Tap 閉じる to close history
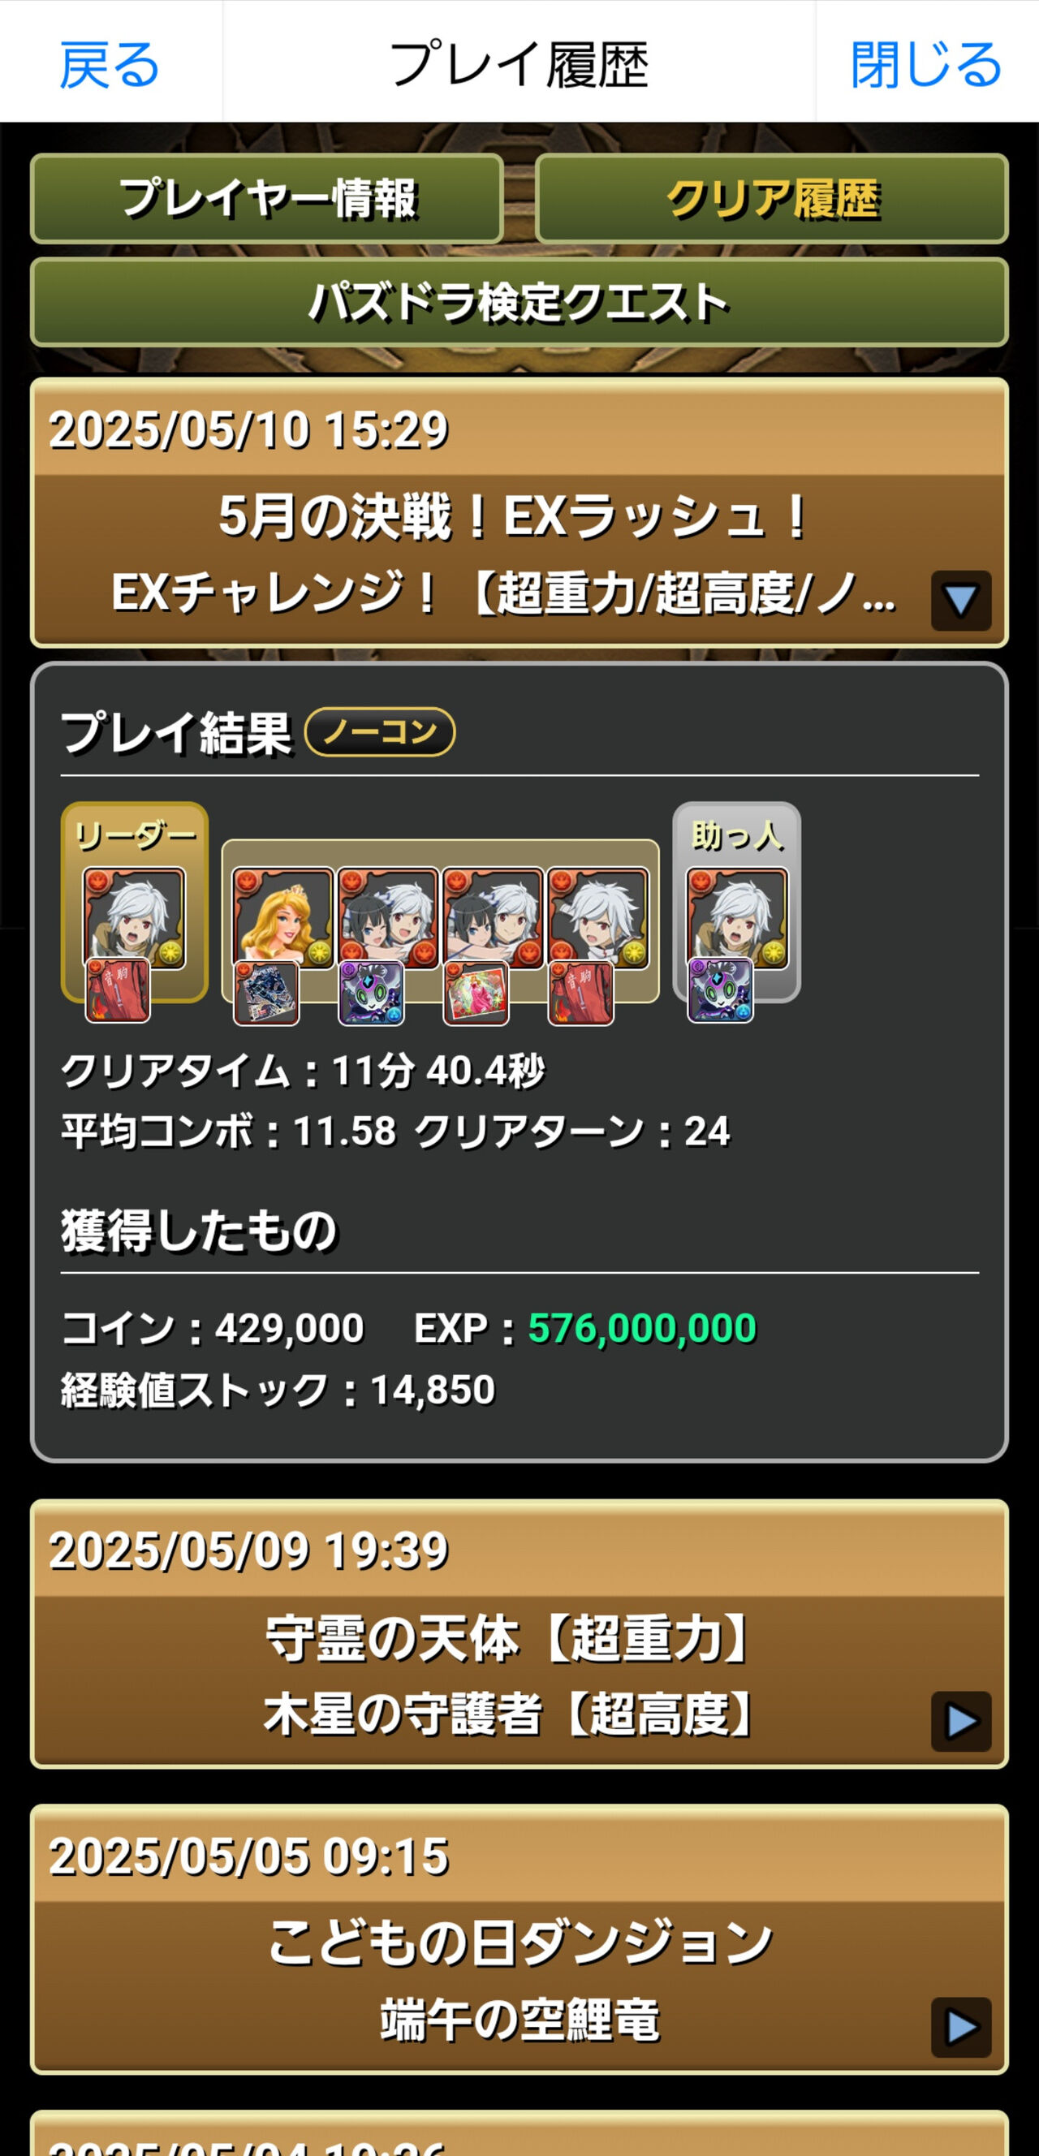 [926, 64]
